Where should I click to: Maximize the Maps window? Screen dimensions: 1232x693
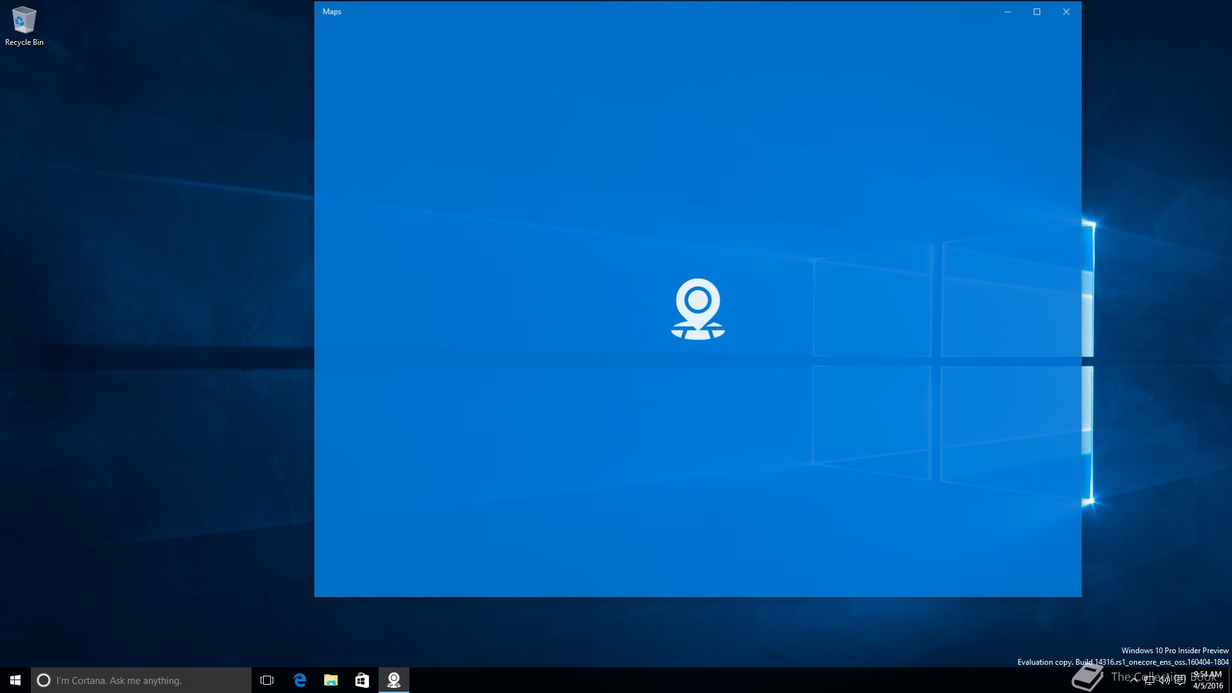coord(1037,12)
